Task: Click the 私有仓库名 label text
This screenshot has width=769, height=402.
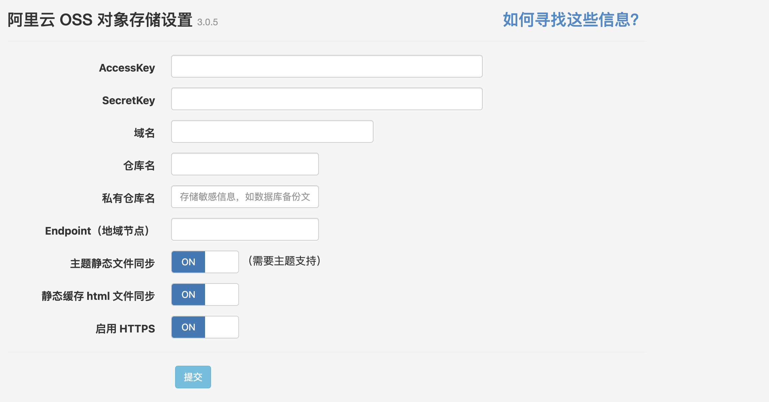Action: [128, 198]
